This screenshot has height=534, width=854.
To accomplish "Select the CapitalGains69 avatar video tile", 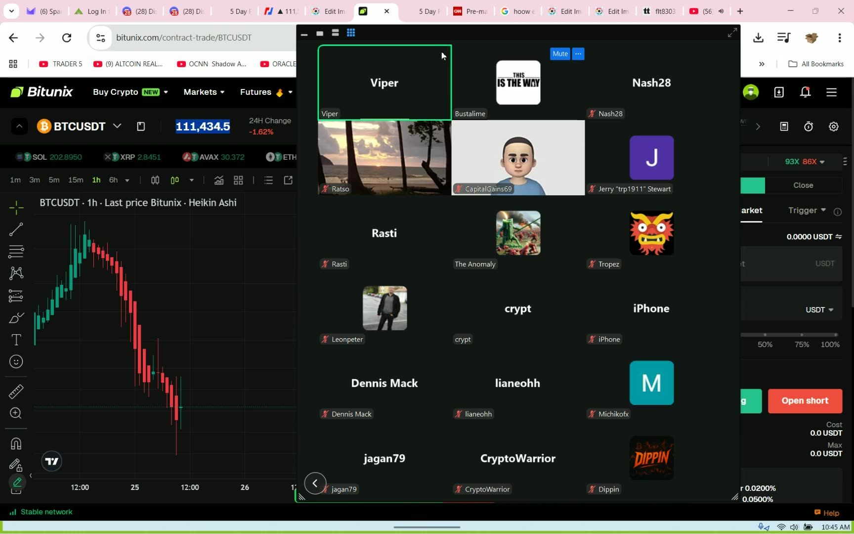I will [518, 158].
